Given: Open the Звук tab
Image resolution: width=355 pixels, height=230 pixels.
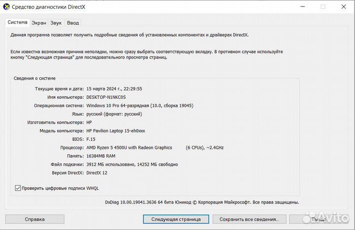Looking at the screenshot, I should point(56,23).
